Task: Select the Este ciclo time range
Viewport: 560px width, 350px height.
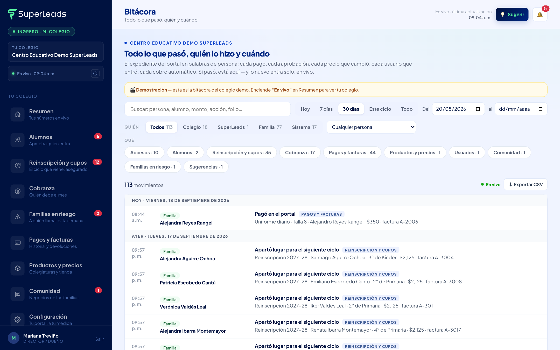Action: click(380, 109)
